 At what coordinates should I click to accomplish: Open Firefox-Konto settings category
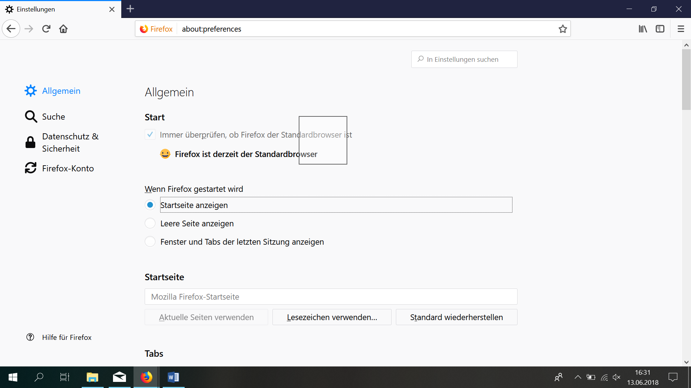point(68,168)
